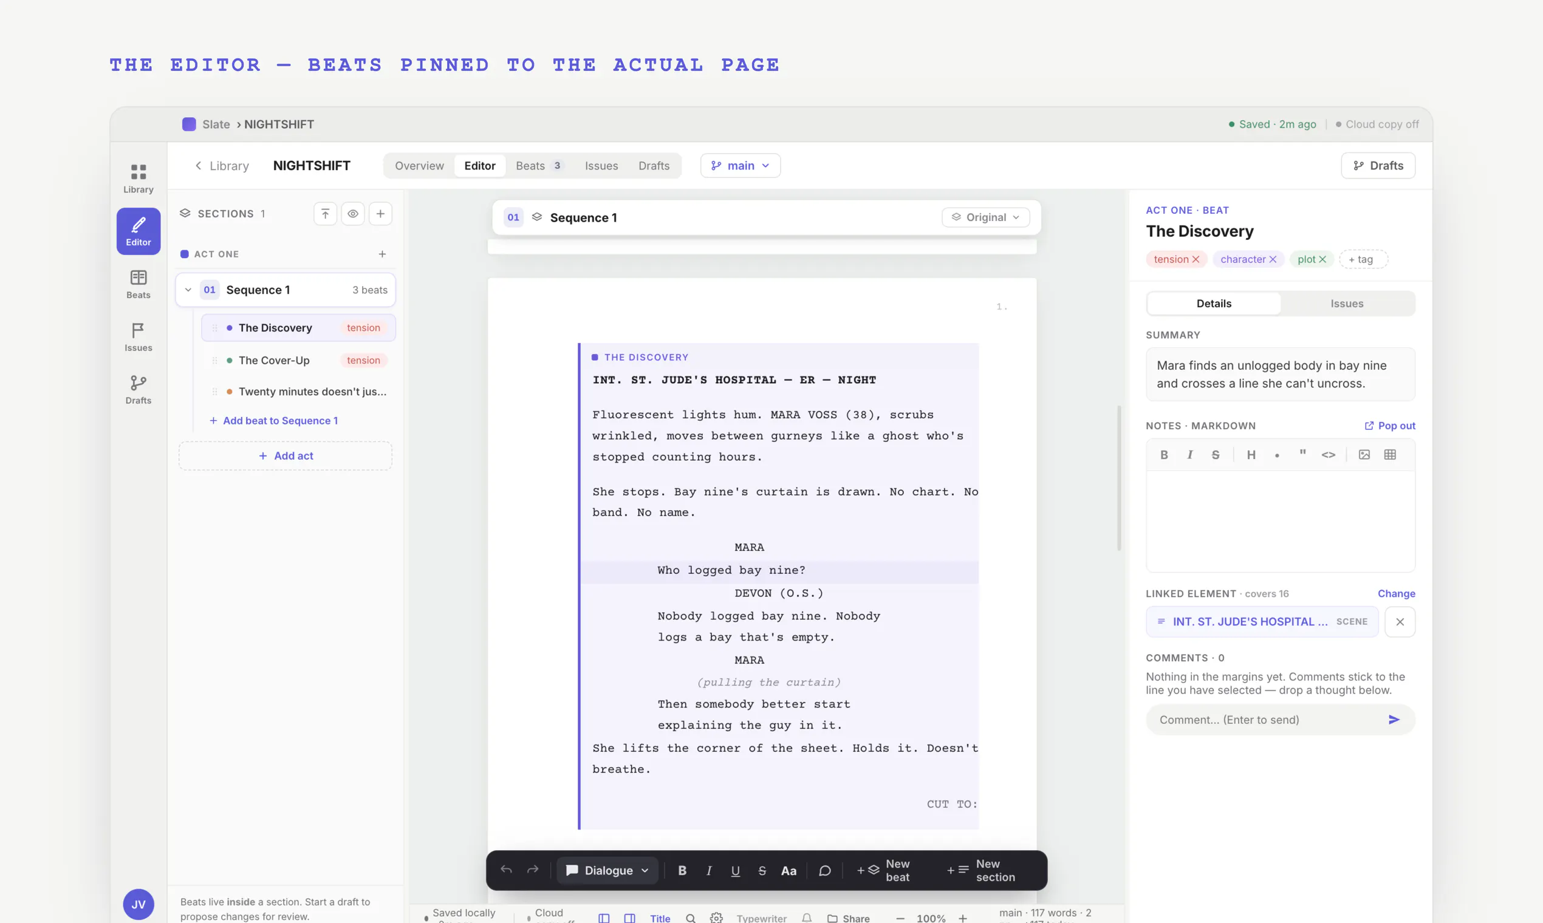1543x923 pixels.
Task: Remove the tension tag from The Discovery
Action: coord(1195,259)
